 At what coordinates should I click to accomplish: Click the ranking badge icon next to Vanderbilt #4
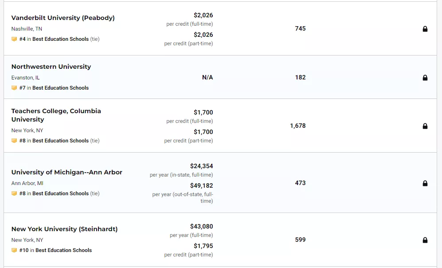click(x=14, y=39)
